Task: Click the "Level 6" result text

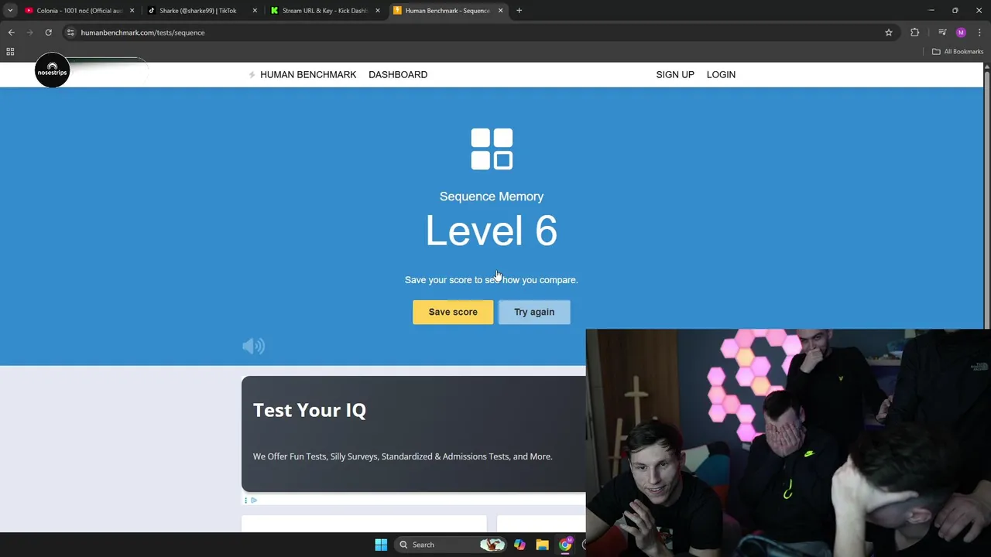Action: [x=492, y=231]
